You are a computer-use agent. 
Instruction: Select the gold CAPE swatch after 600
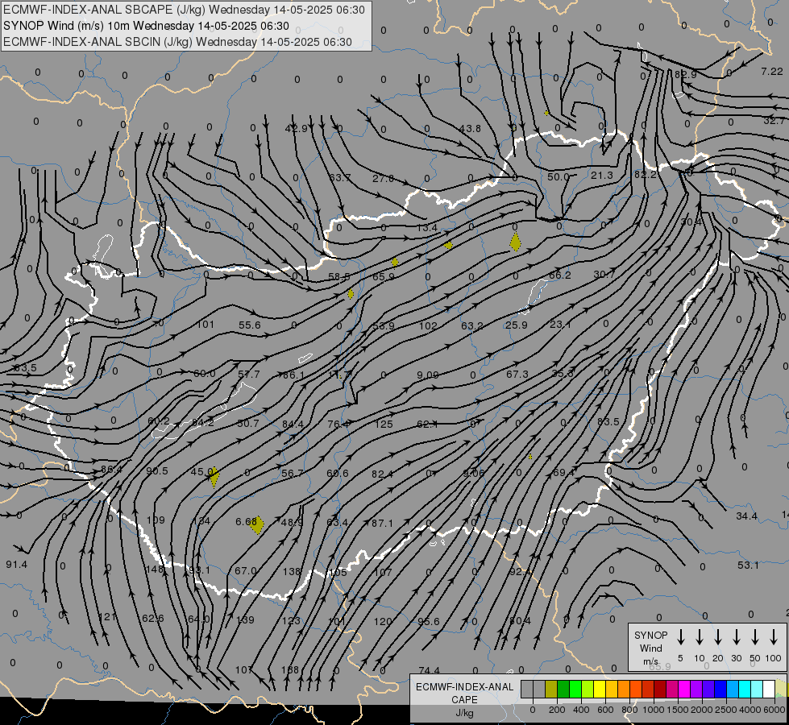point(612,689)
